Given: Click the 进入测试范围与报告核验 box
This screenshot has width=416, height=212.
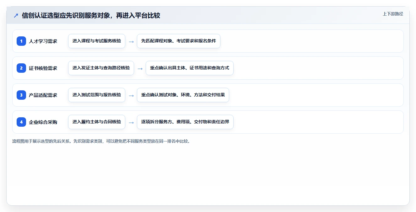Looking at the screenshot, I should 97,95.
